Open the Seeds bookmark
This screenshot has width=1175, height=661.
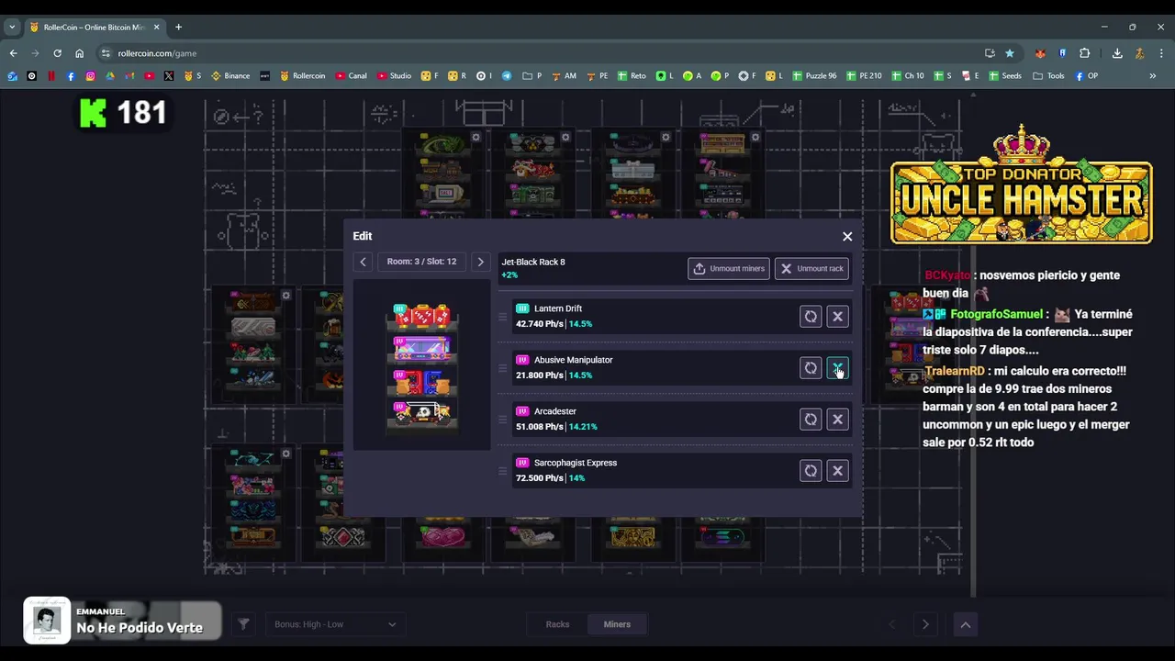[x=1005, y=75]
